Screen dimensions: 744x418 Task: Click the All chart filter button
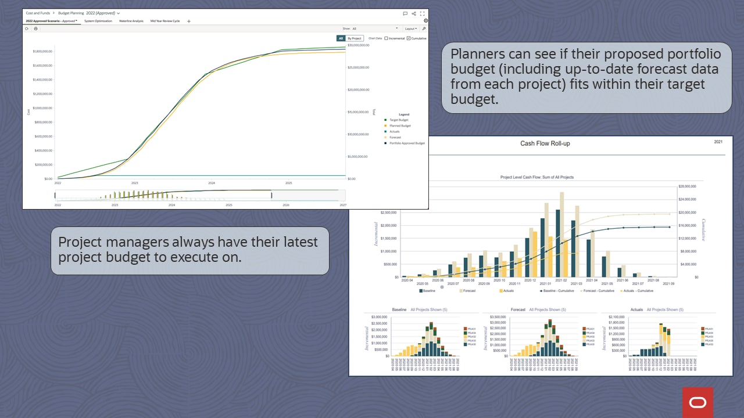[x=341, y=38]
